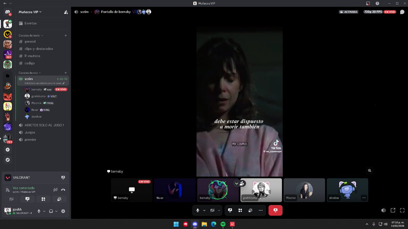This screenshot has width=408, height=229.
Task: Join premier voice channel
Action: pyautogui.click(x=43, y=139)
